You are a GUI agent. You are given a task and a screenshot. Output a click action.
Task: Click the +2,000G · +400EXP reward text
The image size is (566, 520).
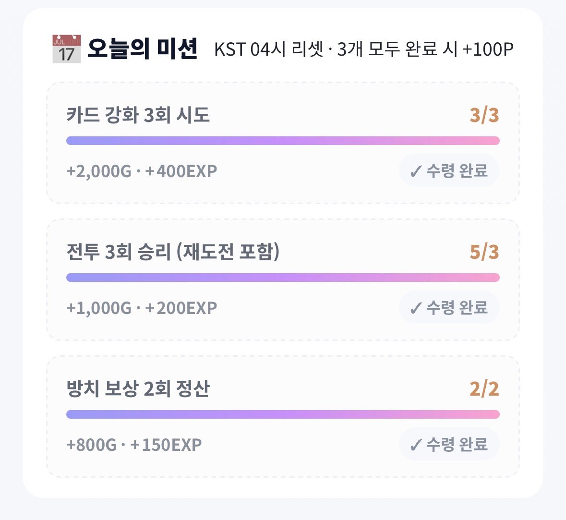click(x=142, y=171)
